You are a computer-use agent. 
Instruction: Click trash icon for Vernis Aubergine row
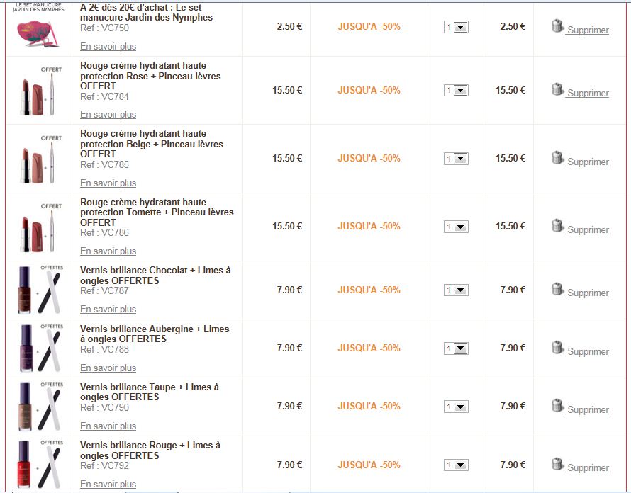coord(557,347)
